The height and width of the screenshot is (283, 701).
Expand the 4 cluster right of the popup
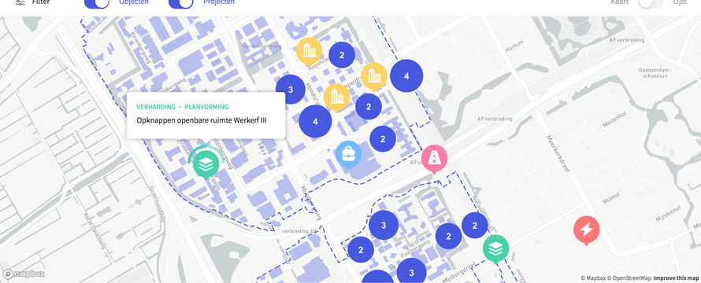point(315,121)
